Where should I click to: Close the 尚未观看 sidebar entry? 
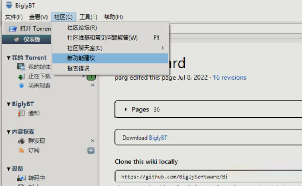pos(92,85)
